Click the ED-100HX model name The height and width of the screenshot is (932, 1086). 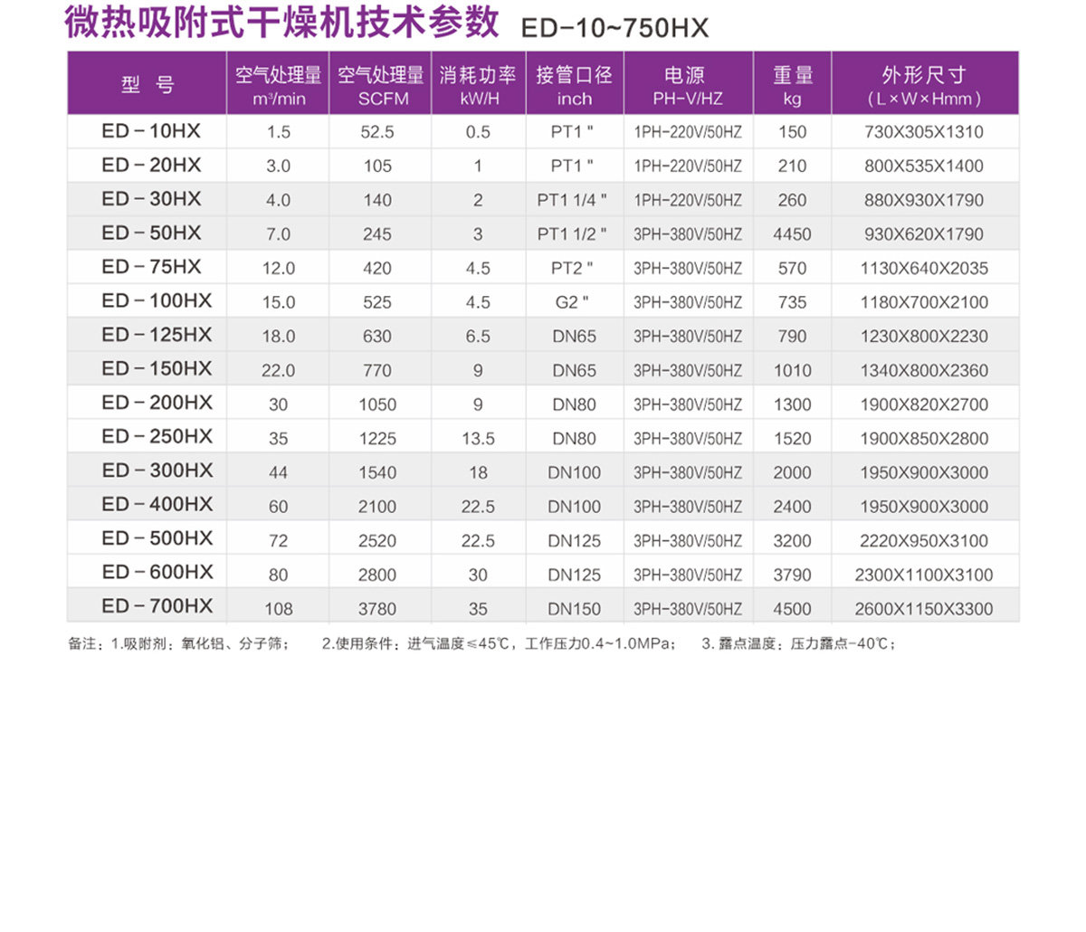[x=157, y=301]
